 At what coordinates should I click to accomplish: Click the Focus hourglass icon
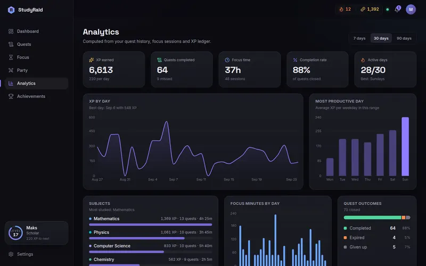(x=11, y=57)
